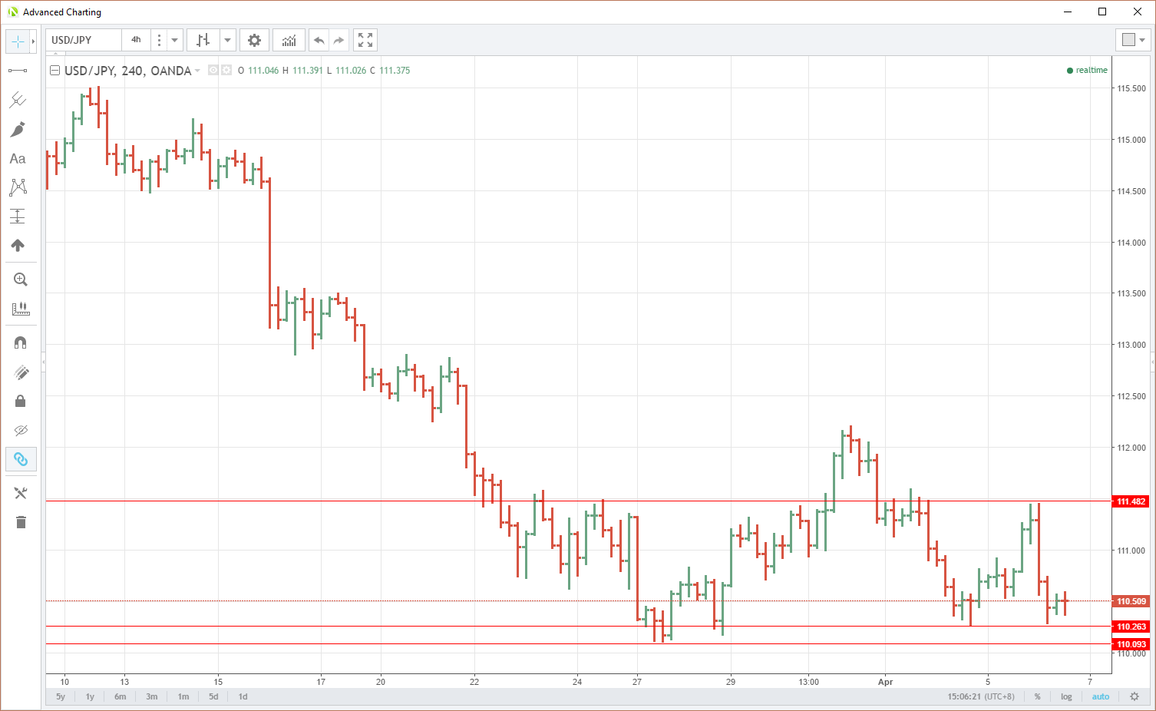Screen dimensions: 1156x711
Task: Select the bar chart style button
Action: tap(203, 40)
